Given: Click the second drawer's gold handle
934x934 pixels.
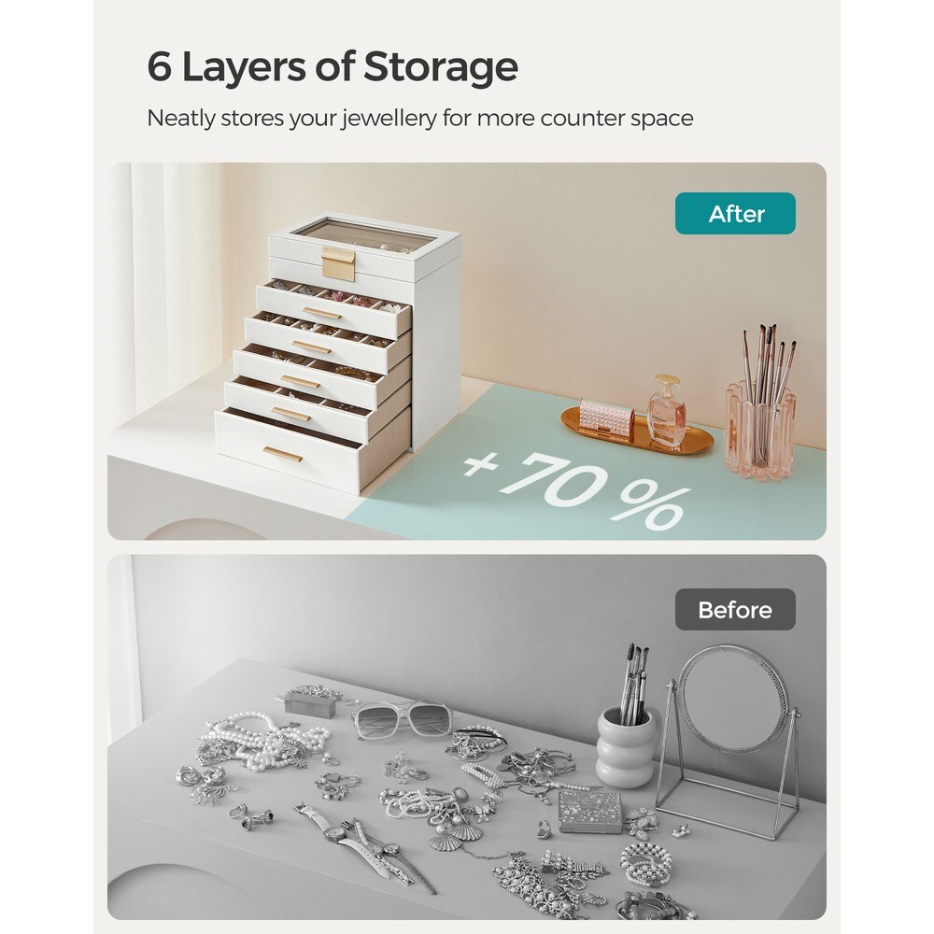Looking at the screenshot, I should 311,347.
